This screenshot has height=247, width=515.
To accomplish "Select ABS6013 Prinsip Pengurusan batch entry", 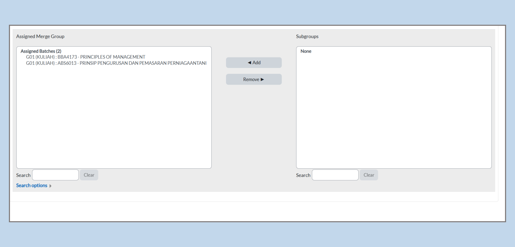I will coord(116,63).
